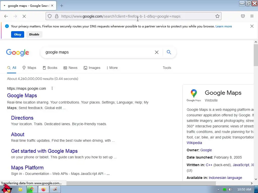Image resolution: width=258 pixels, height=193 pixels.
Task: Open Get started with Google Maps link
Action: click(x=44, y=151)
